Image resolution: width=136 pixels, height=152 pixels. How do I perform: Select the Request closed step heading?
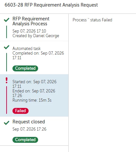tap(29, 122)
